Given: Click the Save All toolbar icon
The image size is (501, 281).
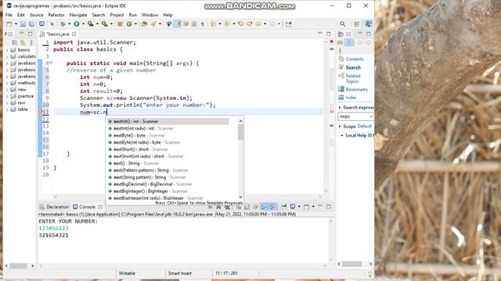Looking at the screenshot, I should (31, 24).
